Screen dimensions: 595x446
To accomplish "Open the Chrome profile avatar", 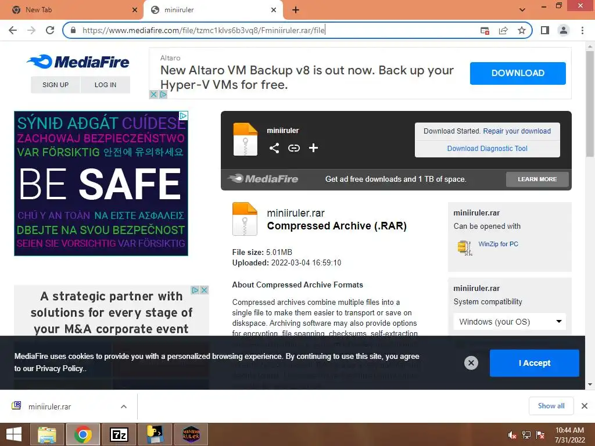I will pyautogui.click(x=564, y=30).
